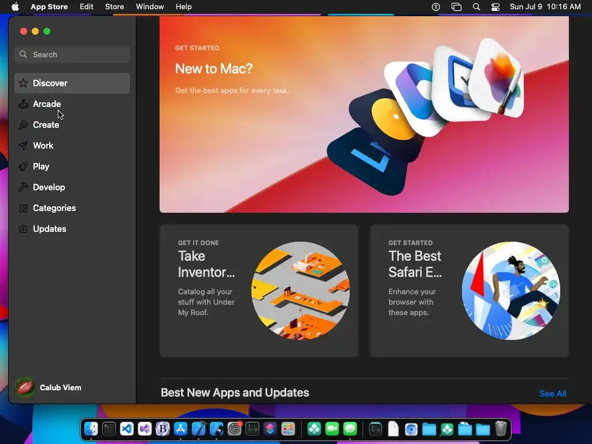Image resolution: width=592 pixels, height=444 pixels.
Task: Open the Trash in the Dock
Action: click(501, 429)
